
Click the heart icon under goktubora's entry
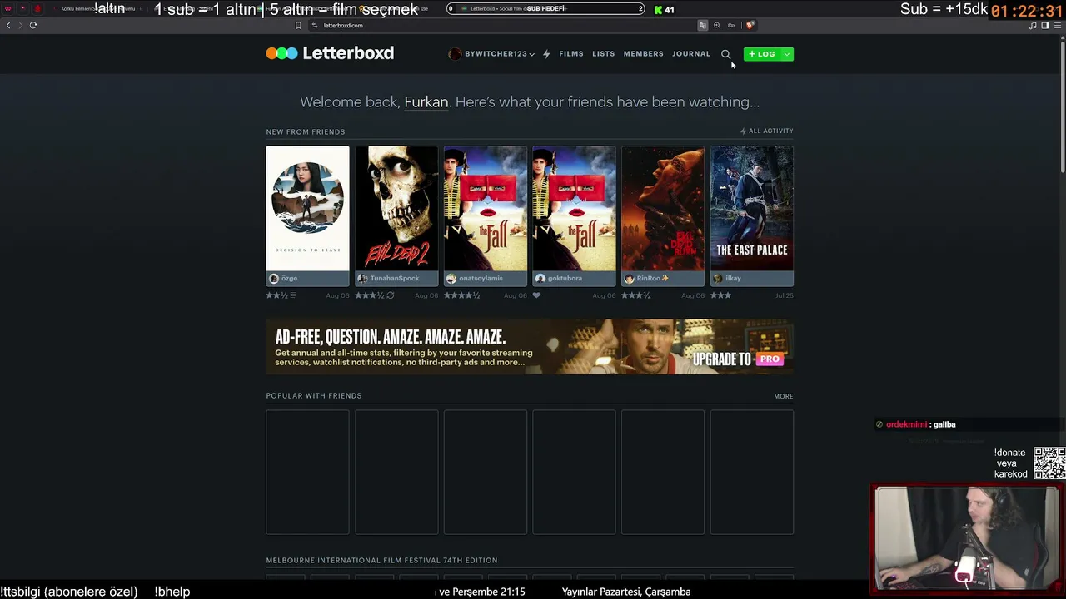tap(536, 295)
